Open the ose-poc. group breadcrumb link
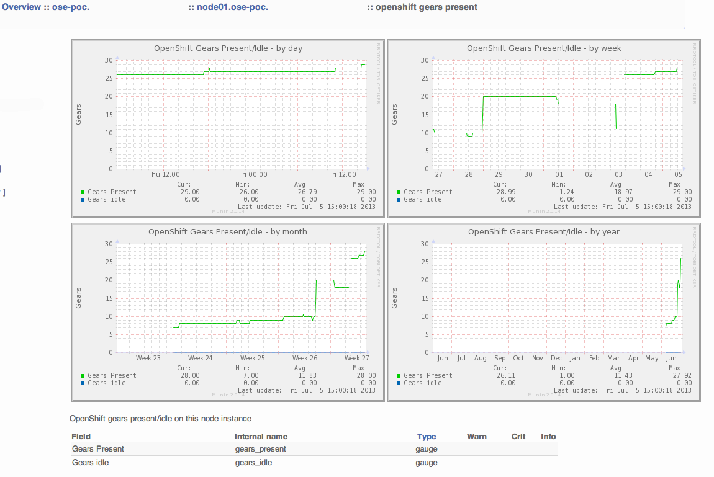This screenshot has width=714, height=477. (x=71, y=7)
